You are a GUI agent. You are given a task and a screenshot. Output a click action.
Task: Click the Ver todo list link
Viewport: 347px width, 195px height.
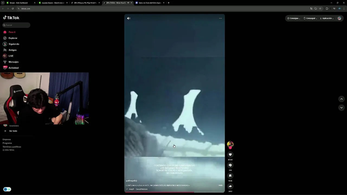[x=13, y=131]
